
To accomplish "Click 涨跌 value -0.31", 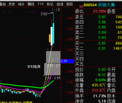I will 101,75.
